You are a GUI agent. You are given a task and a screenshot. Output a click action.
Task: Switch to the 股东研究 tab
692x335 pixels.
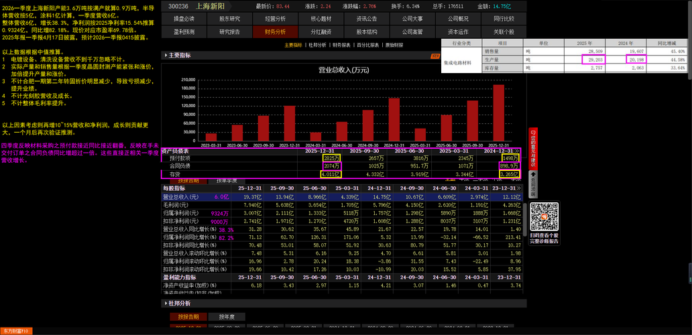229,19
